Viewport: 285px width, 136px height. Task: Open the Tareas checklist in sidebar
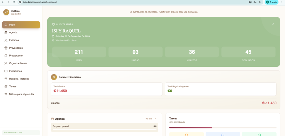click(13, 86)
